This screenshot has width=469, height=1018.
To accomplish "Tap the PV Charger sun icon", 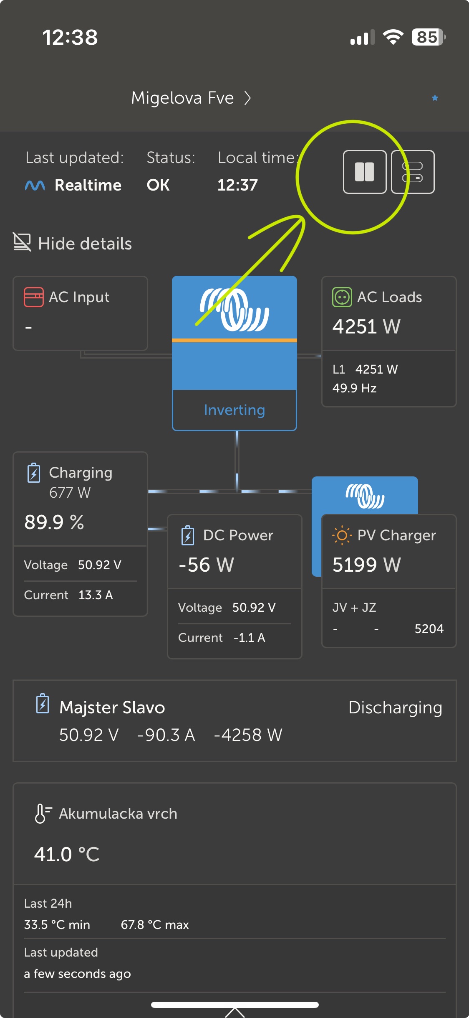I will pyautogui.click(x=342, y=535).
